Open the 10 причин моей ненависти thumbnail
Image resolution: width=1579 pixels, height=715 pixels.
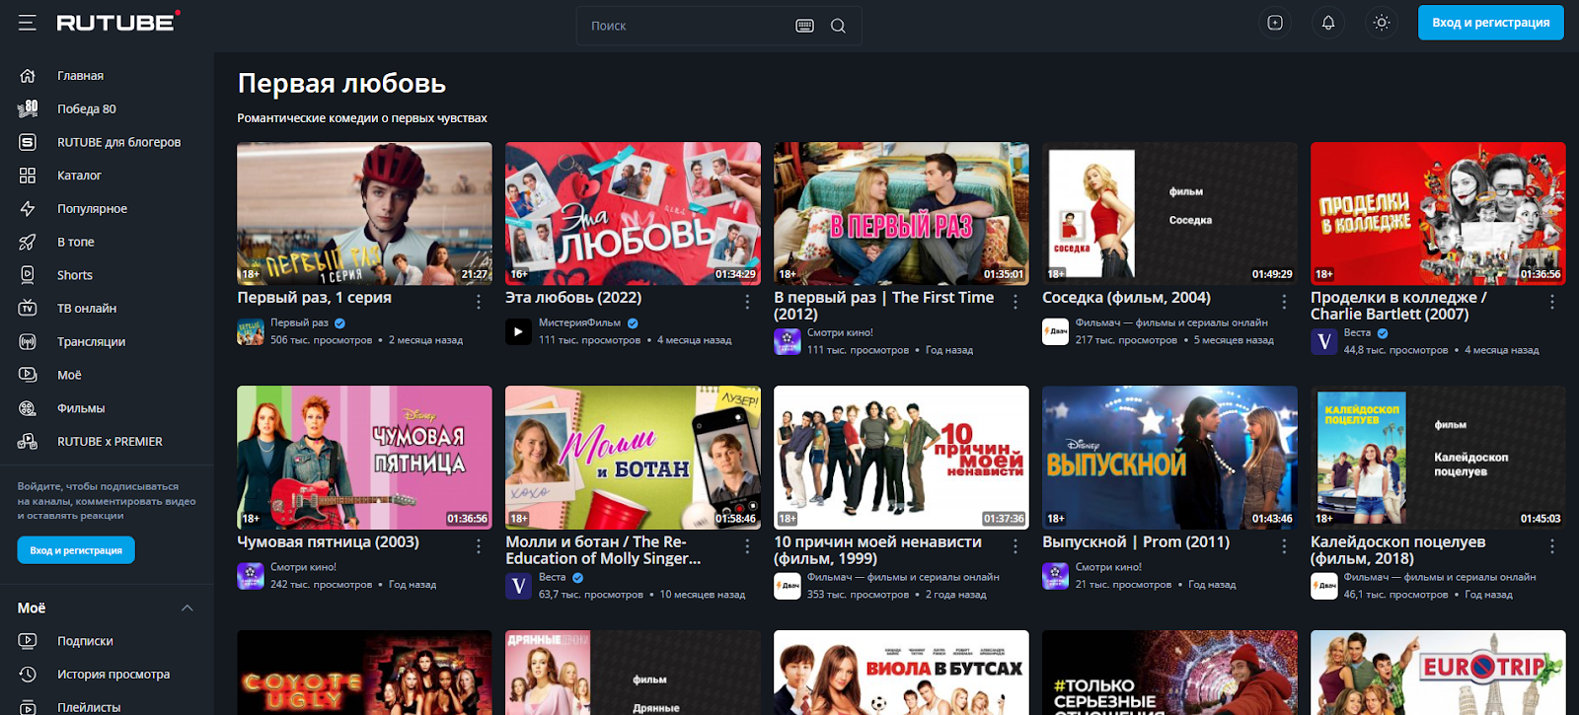coord(901,458)
